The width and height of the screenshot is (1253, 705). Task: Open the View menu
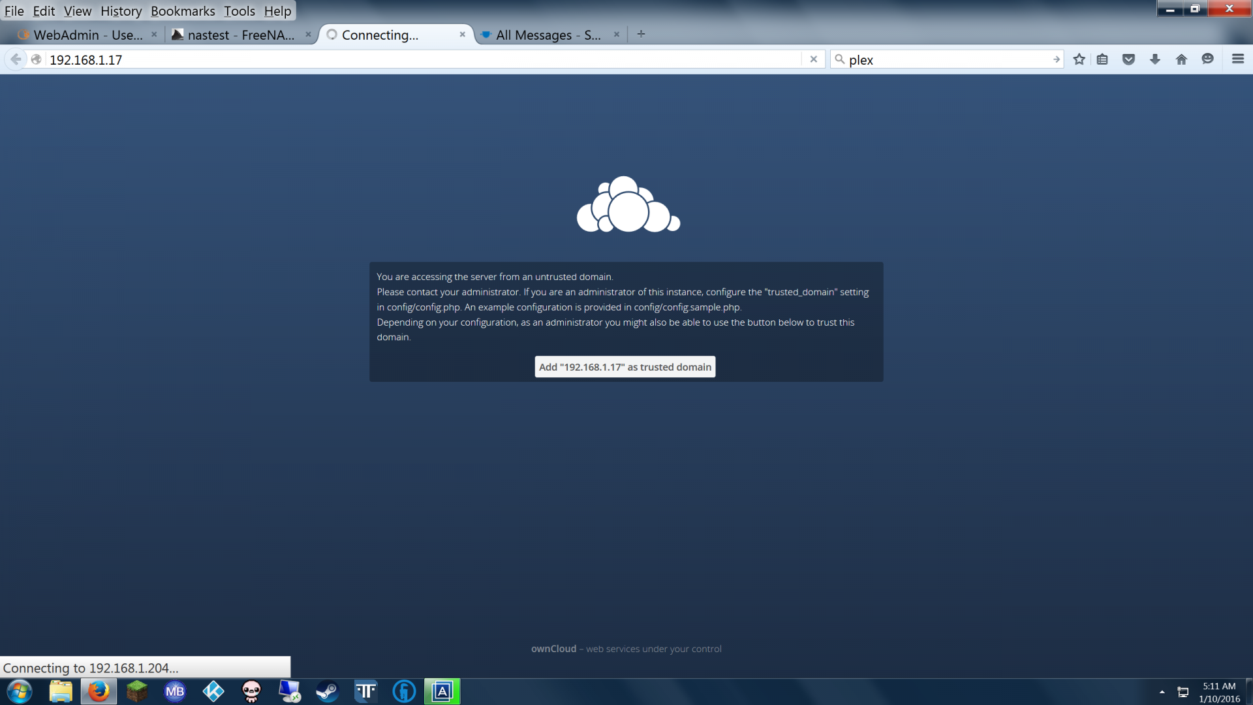pos(78,11)
